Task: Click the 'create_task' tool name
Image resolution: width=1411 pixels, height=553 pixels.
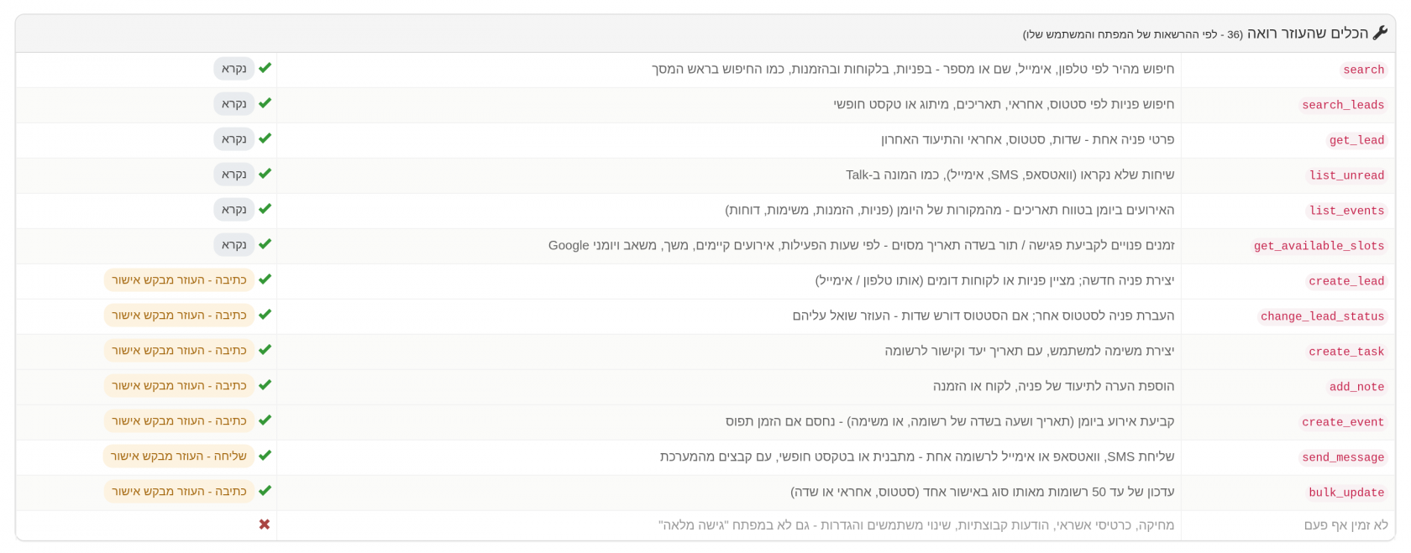Action: [1346, 352]
